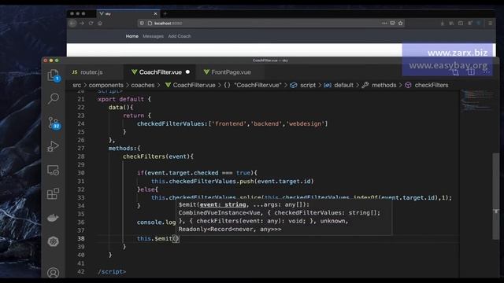Bookmark this page with the star icon
The width and height of the screenshot is (504, 283).
[401, 23]
